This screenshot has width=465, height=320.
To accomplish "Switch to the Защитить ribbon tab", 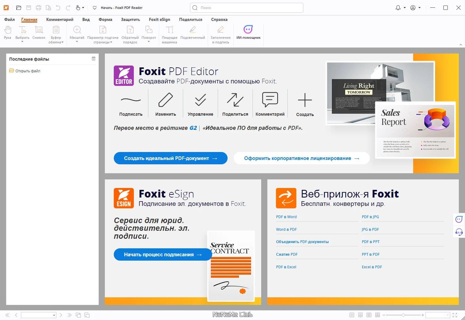I will 130,19.
